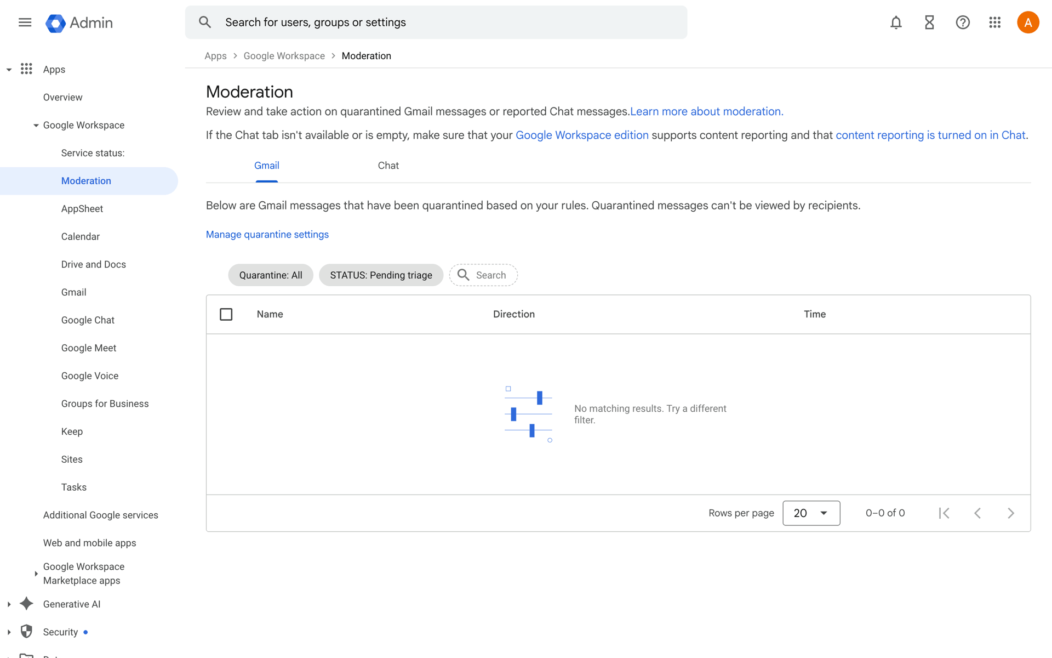
Task: Click the Search filter chip field
Action: coord(483,275)
